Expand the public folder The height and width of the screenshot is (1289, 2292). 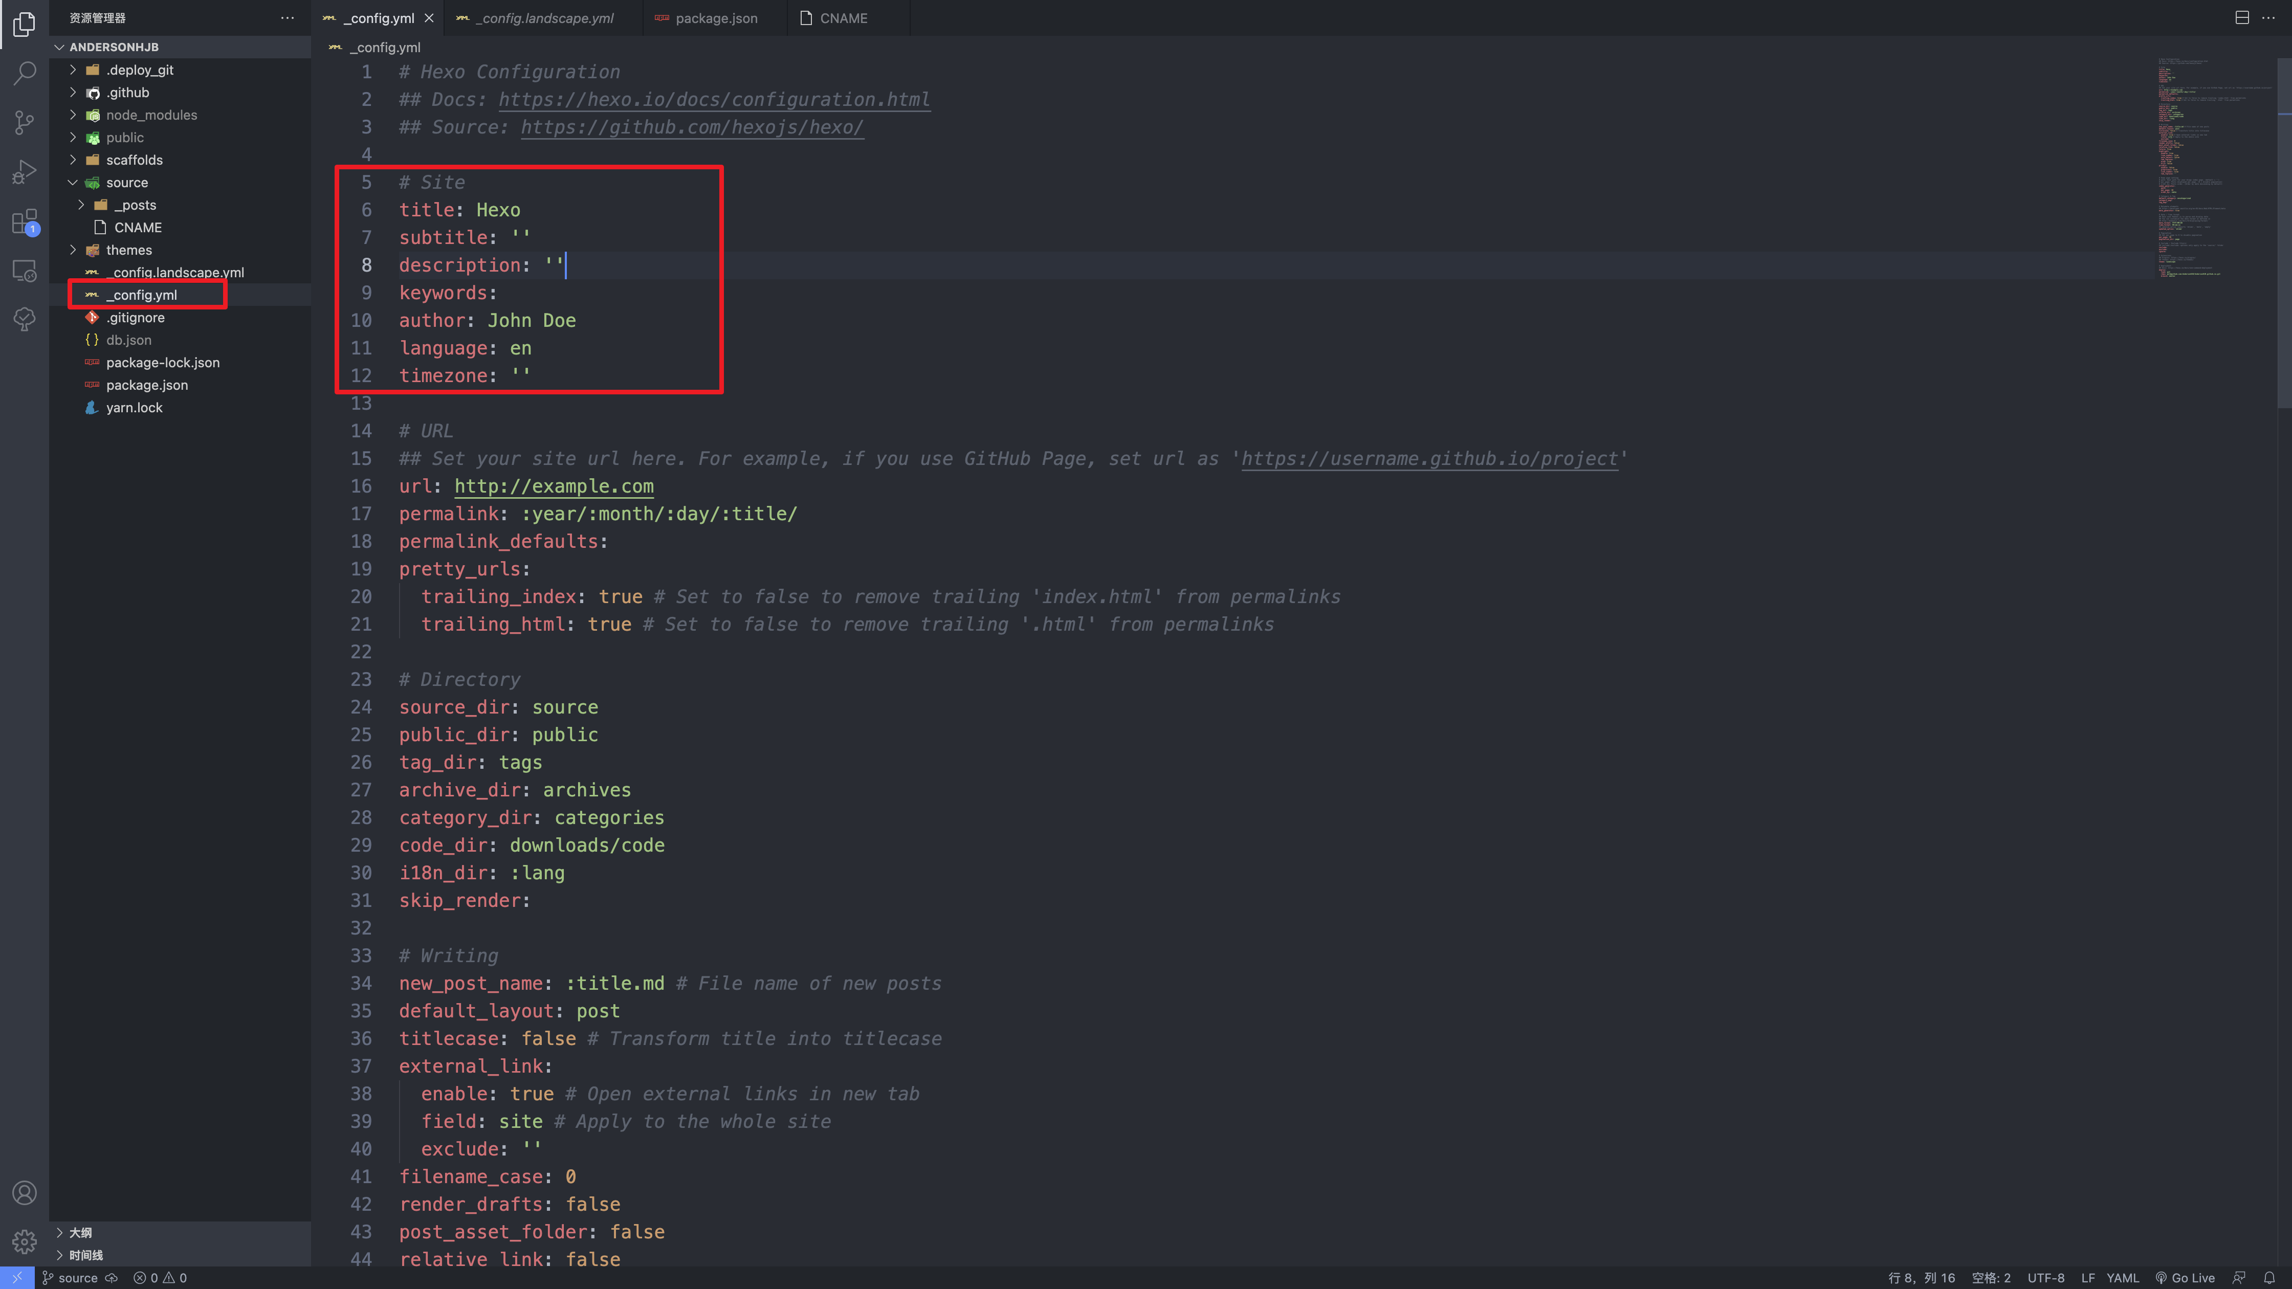tap(181, 137)
